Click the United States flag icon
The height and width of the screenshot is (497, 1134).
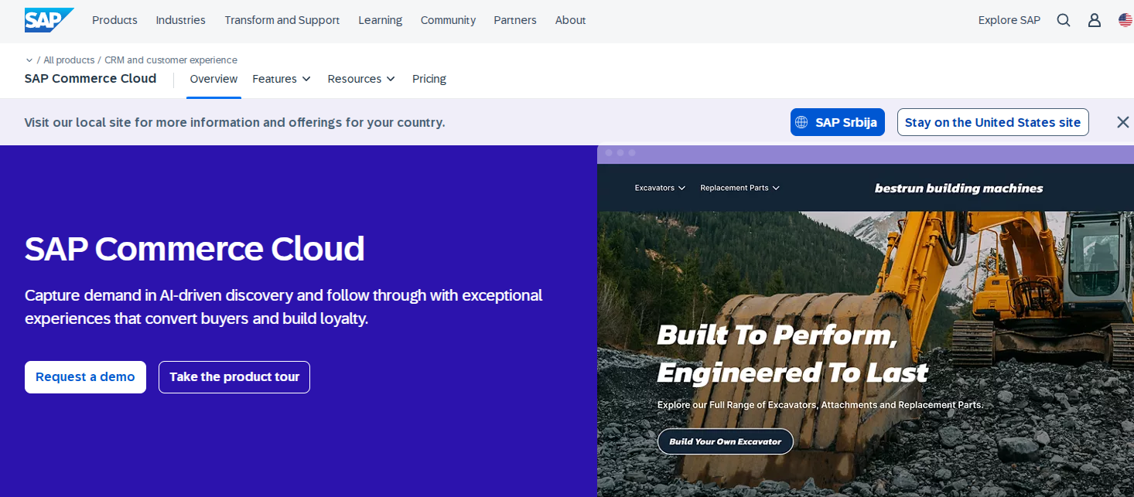[x=1125, y=20]
